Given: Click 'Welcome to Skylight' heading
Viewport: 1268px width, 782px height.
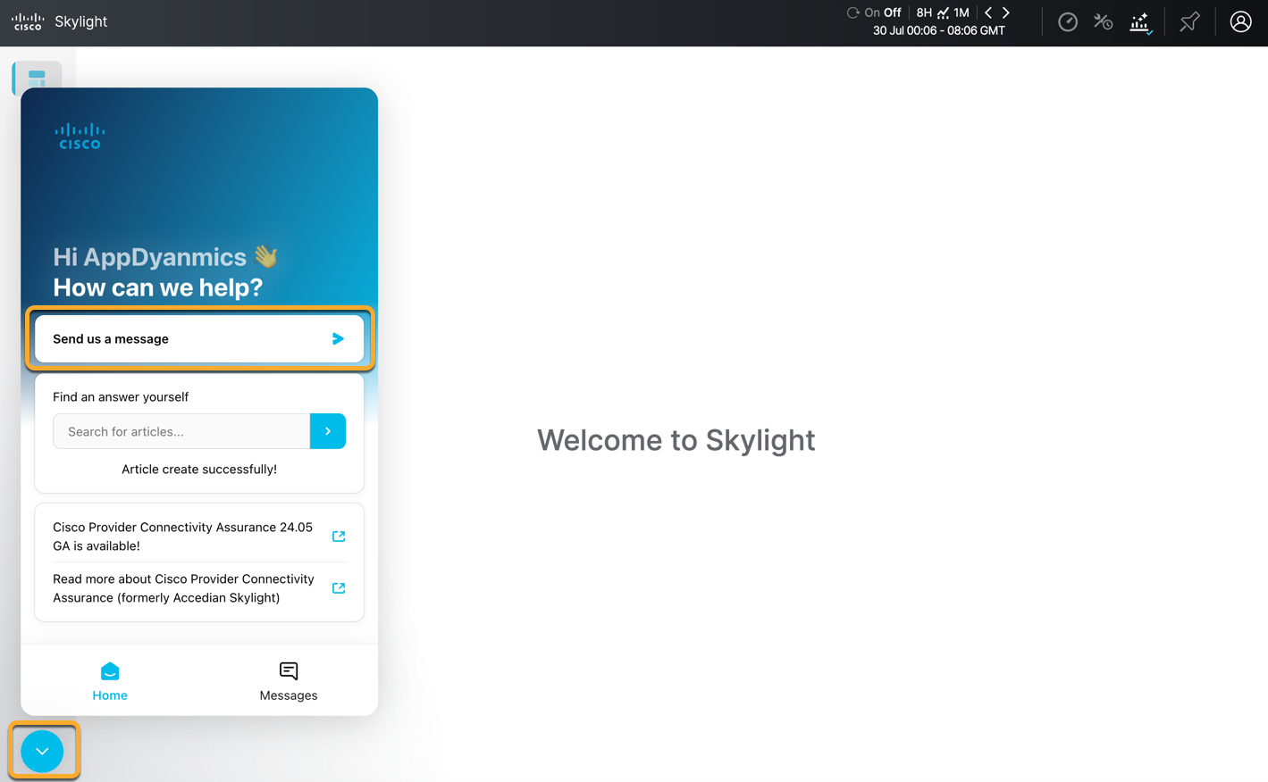Looking at the screenshot, I should (676, 440).
